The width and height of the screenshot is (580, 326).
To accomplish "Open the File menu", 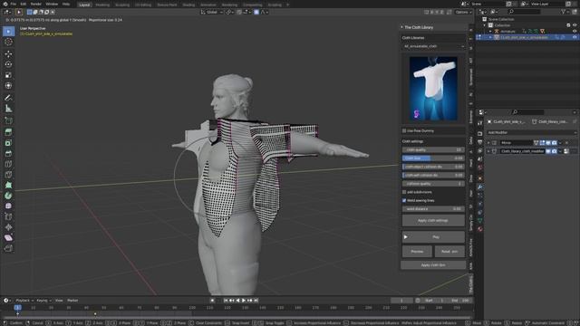I will click(14, 4).
